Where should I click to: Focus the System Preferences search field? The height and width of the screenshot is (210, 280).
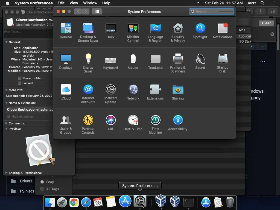pyautogui.click(x=212, y=11)
